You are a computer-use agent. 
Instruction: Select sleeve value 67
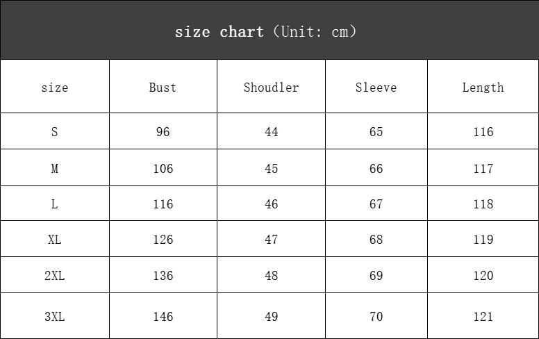376,204
